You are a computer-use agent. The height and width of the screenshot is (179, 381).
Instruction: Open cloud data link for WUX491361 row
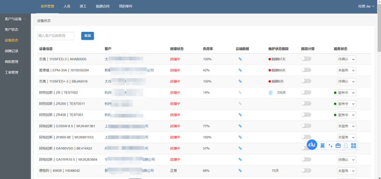coord(240,126)
